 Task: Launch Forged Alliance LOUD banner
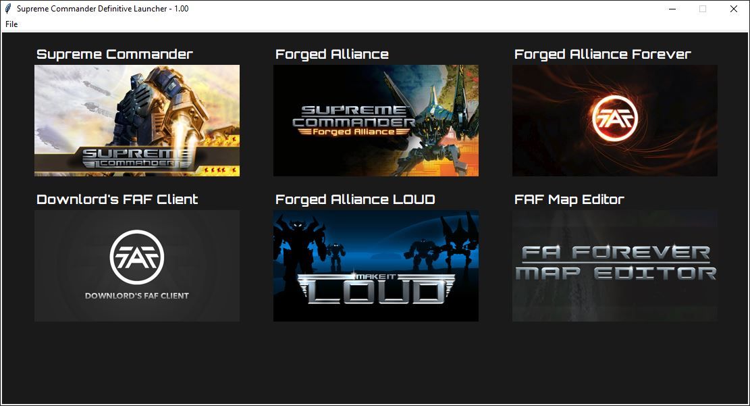[376, 265]
